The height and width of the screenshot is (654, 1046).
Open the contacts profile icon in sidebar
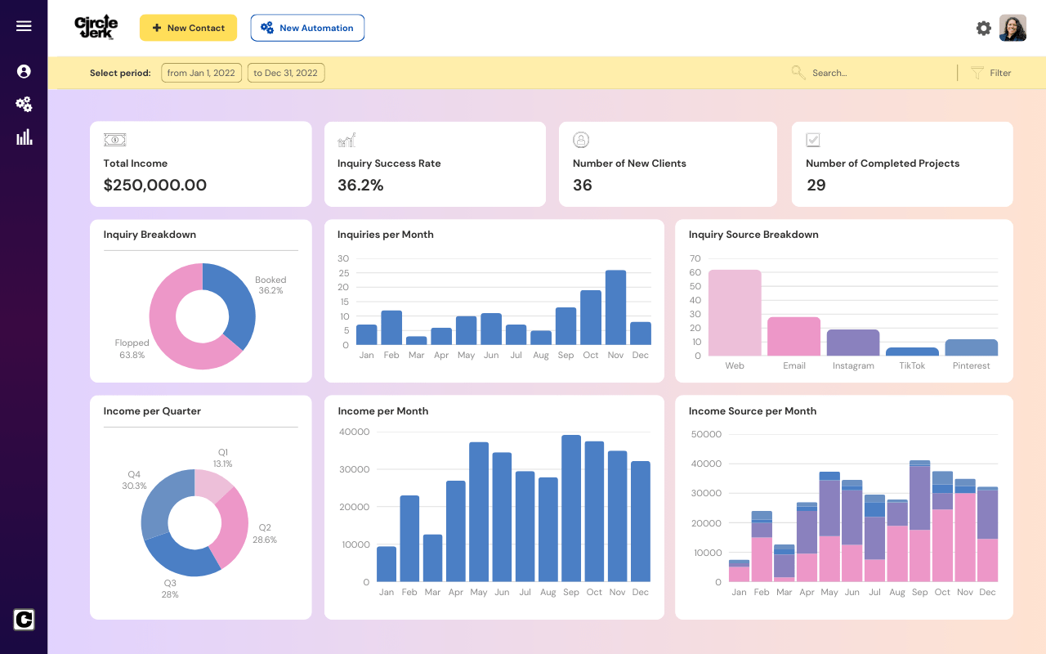(24, 71)
